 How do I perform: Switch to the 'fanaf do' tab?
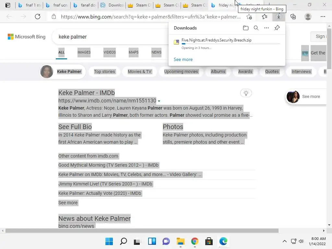(84, 5)
